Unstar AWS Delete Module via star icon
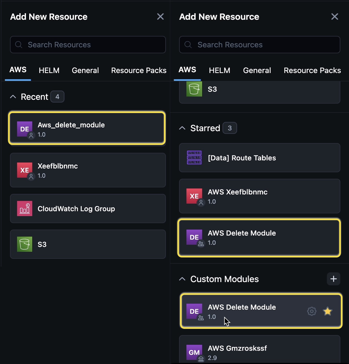The height and width of the screenshot is (364, 349). tap(328, 311)
